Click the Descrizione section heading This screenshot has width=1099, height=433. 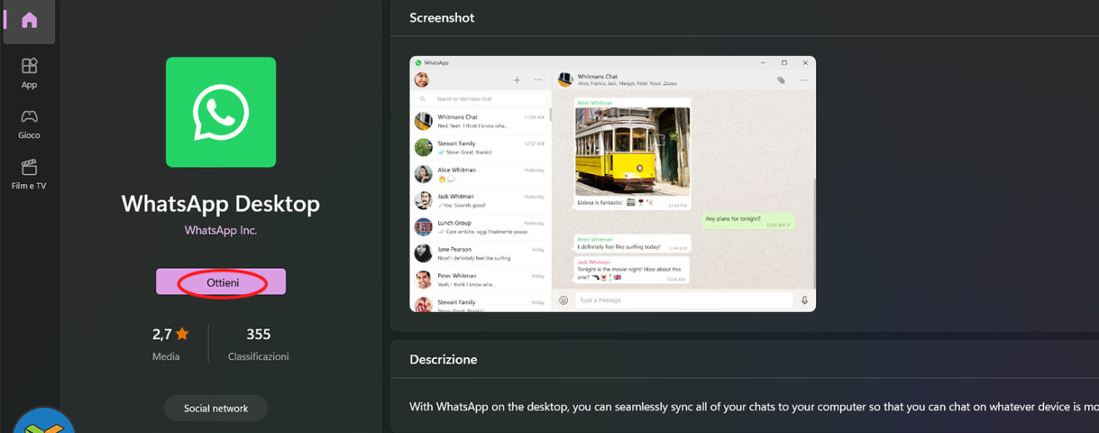[x=443, y=360]
